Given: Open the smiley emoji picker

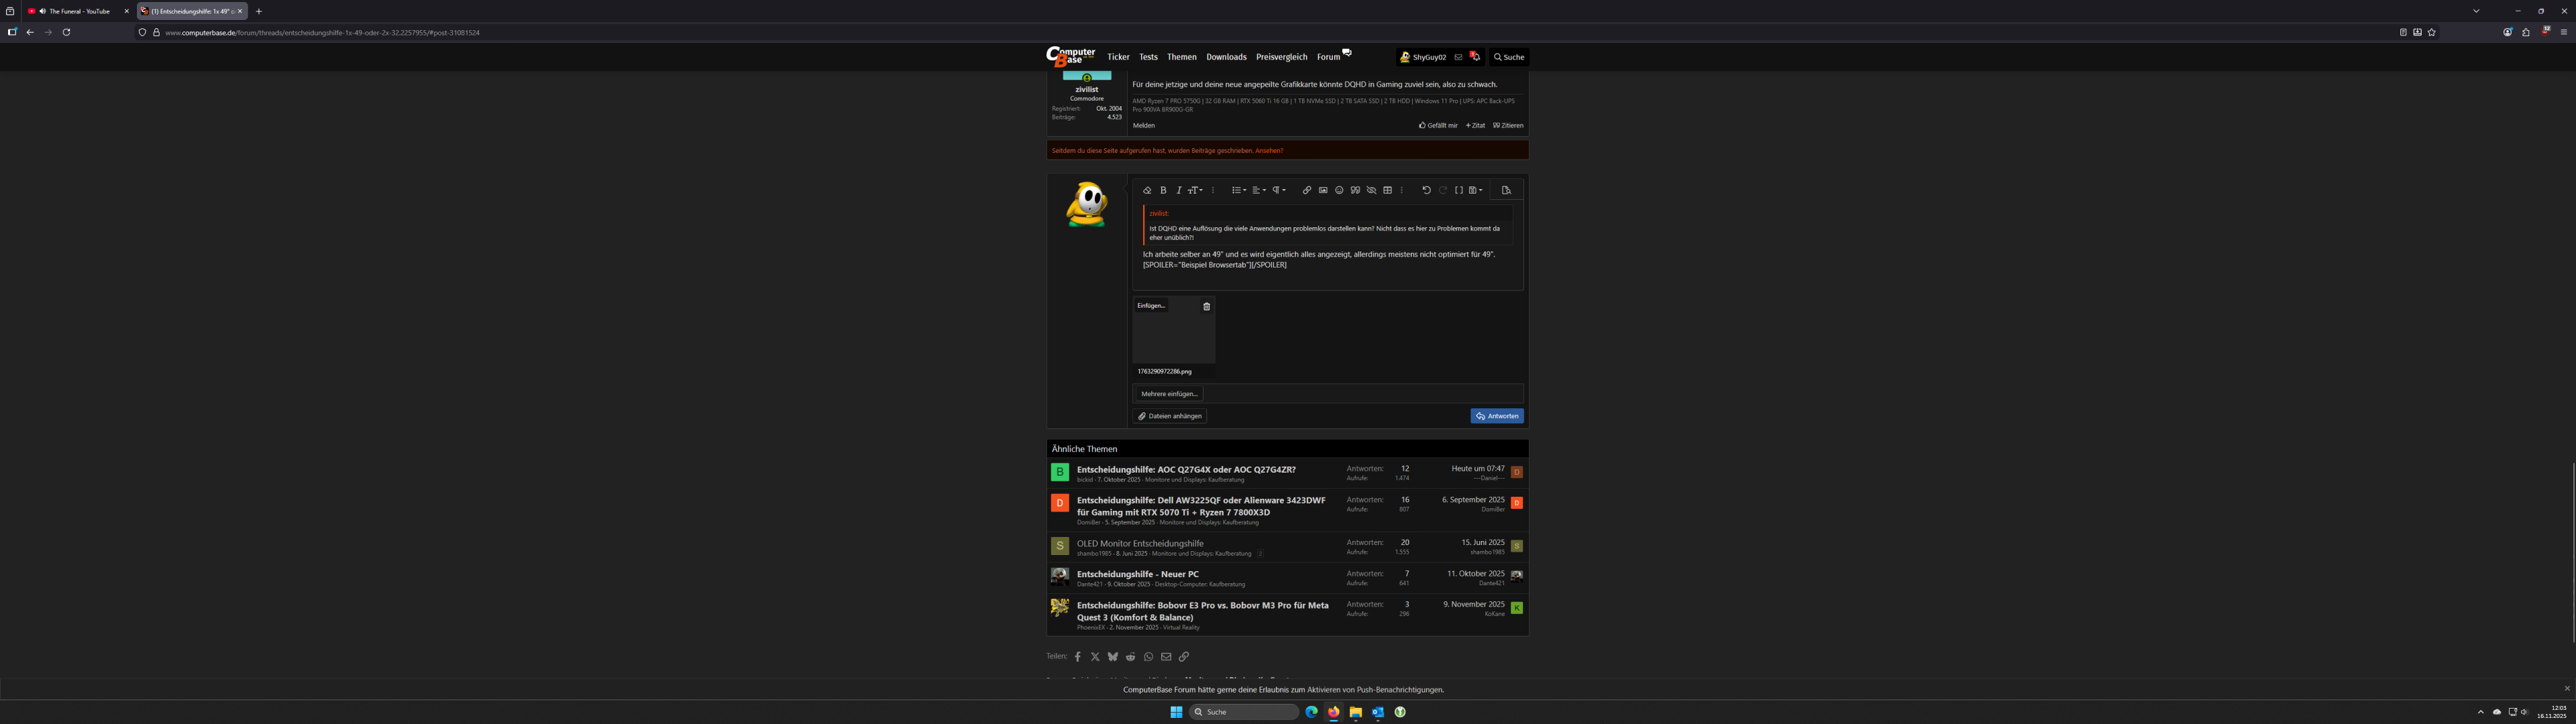Looking at the screenshot, I should [x=1339, y=190].
